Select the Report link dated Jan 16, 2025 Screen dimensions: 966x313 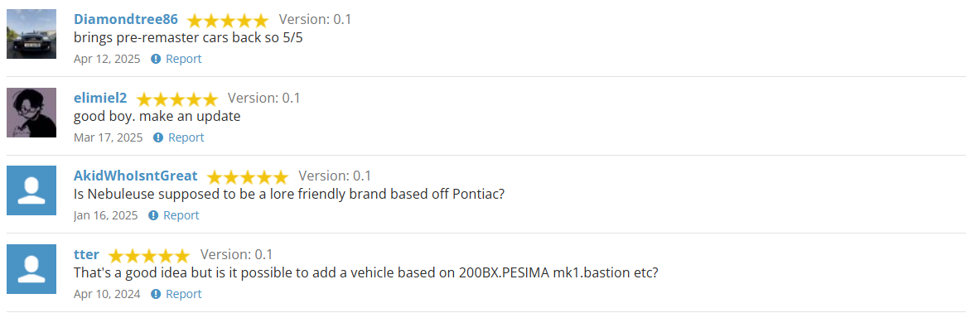pos(181,215)
